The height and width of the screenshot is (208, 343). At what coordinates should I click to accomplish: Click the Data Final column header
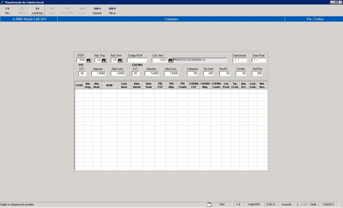click(x=149, y=85)
